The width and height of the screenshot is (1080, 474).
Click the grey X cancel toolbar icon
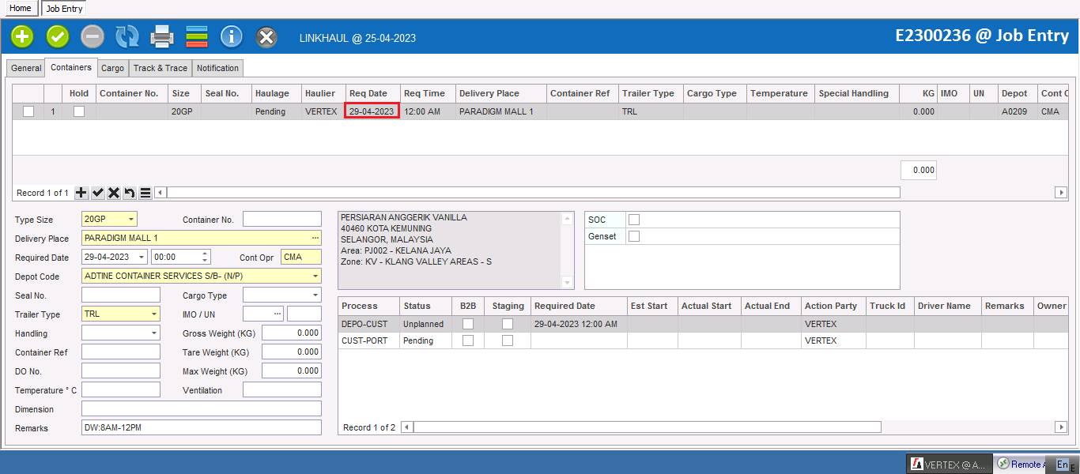click(266, 36)
